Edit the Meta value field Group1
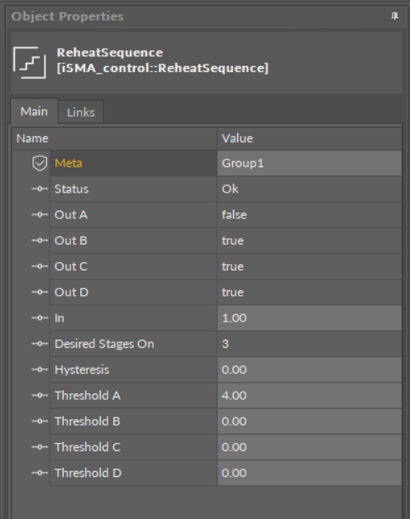The height and width of the screenshot is (519, 410). click(309, 163)
